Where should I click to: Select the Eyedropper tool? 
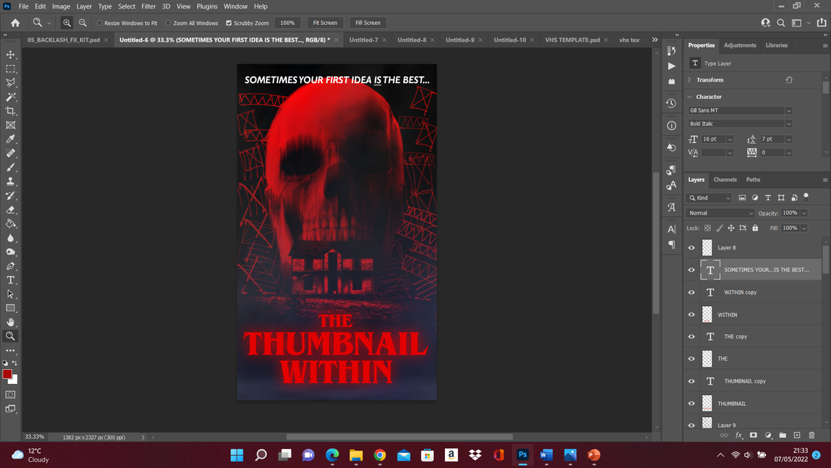(11, 139)
